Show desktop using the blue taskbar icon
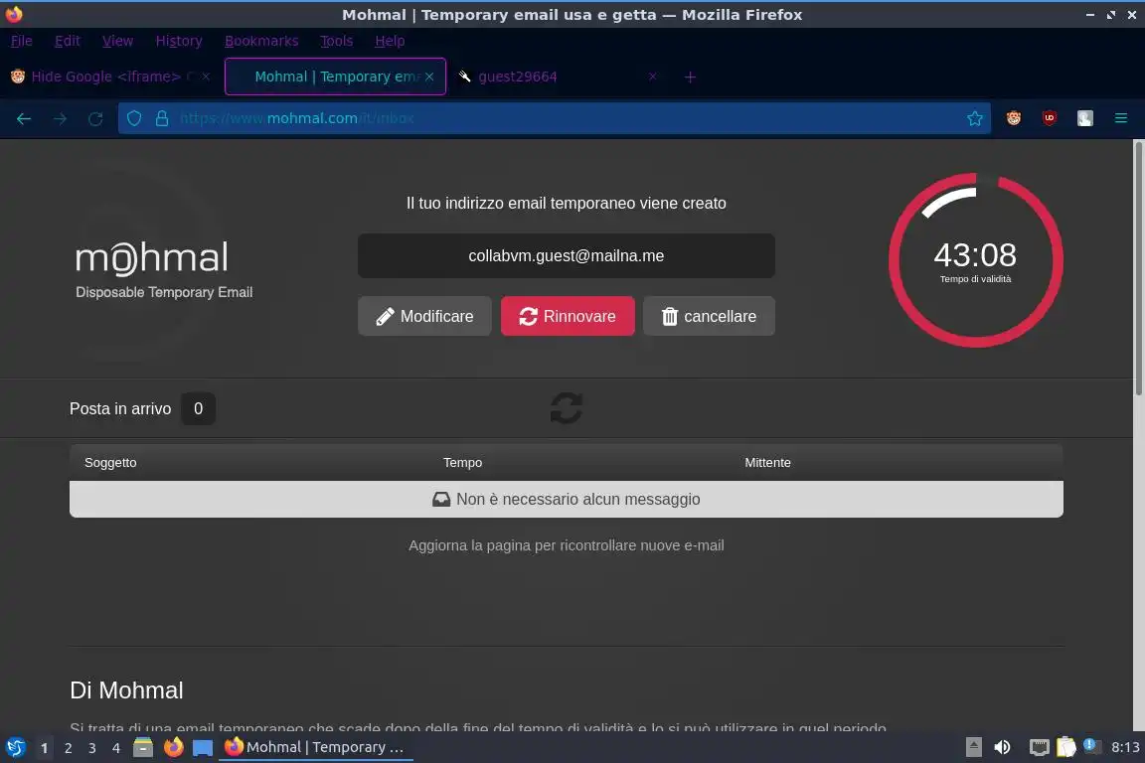Image resolution: width=1145 pixels, height=763 pixels. coord(203,748)
